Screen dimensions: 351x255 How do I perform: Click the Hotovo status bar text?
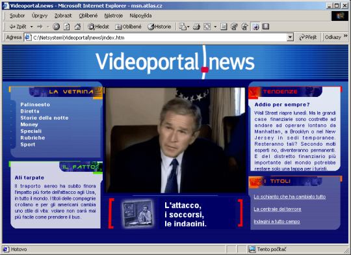19,249
